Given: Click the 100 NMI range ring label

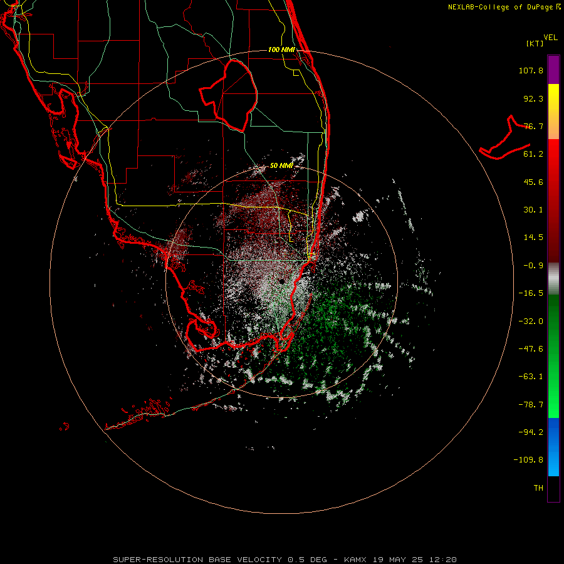Looking at the screenshot, I should point(281,50).
